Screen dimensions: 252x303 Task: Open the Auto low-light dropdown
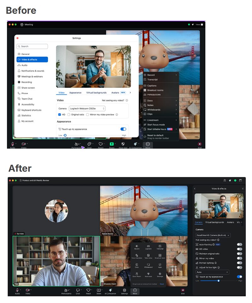[x=212, y=272]
